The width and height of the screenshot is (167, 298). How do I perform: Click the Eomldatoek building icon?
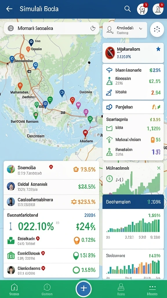point(11,256)
